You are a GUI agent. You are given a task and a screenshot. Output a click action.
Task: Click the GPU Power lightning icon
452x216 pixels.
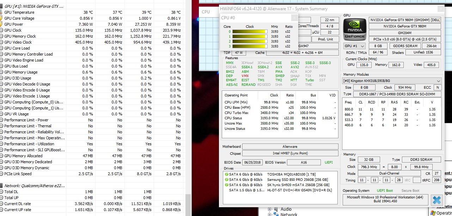pyautogui.click(x=2, y=24)
